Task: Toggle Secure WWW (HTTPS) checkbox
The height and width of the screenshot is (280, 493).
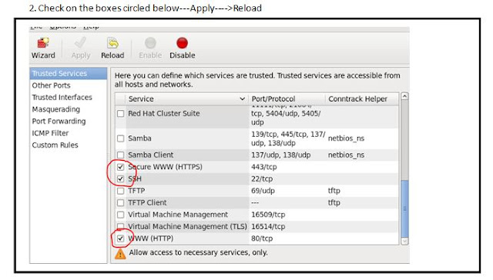Action: point(120,167)
